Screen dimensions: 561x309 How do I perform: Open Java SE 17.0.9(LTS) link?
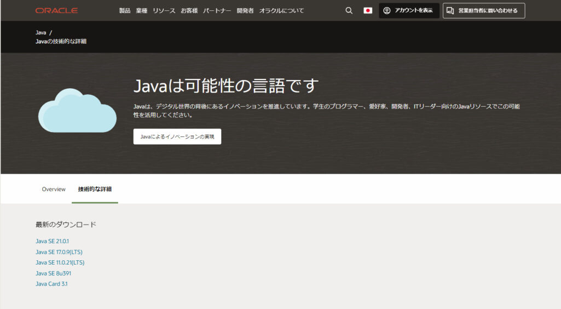pos(59,252)
